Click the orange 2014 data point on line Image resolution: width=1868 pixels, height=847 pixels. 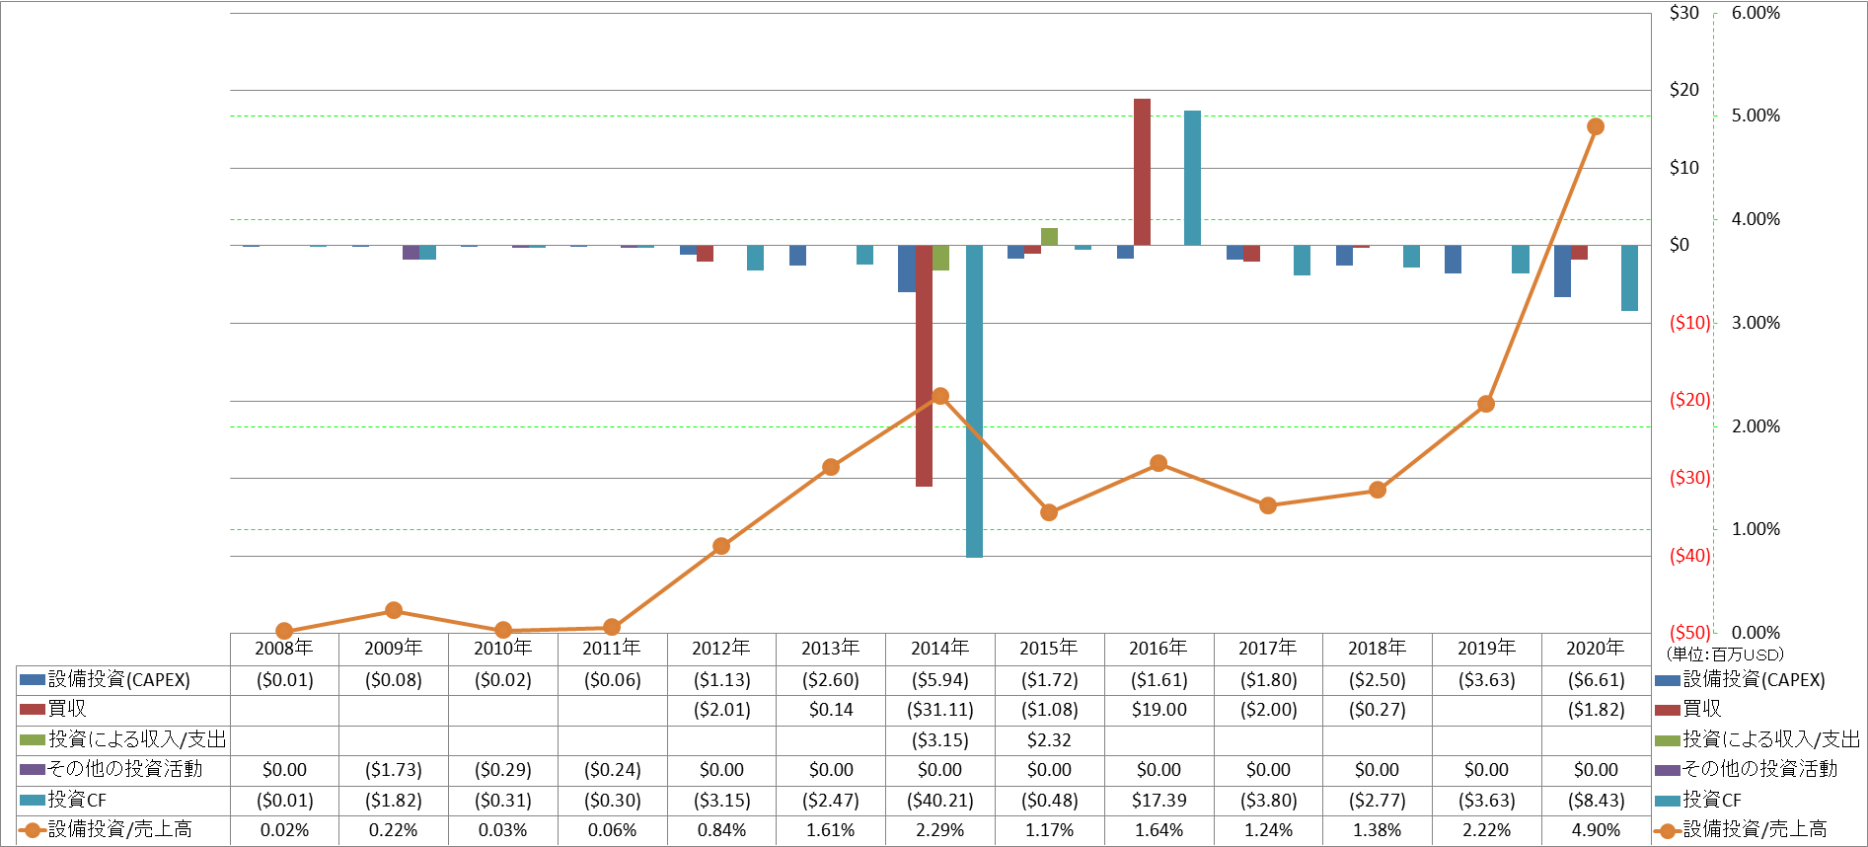coord(940,396)
